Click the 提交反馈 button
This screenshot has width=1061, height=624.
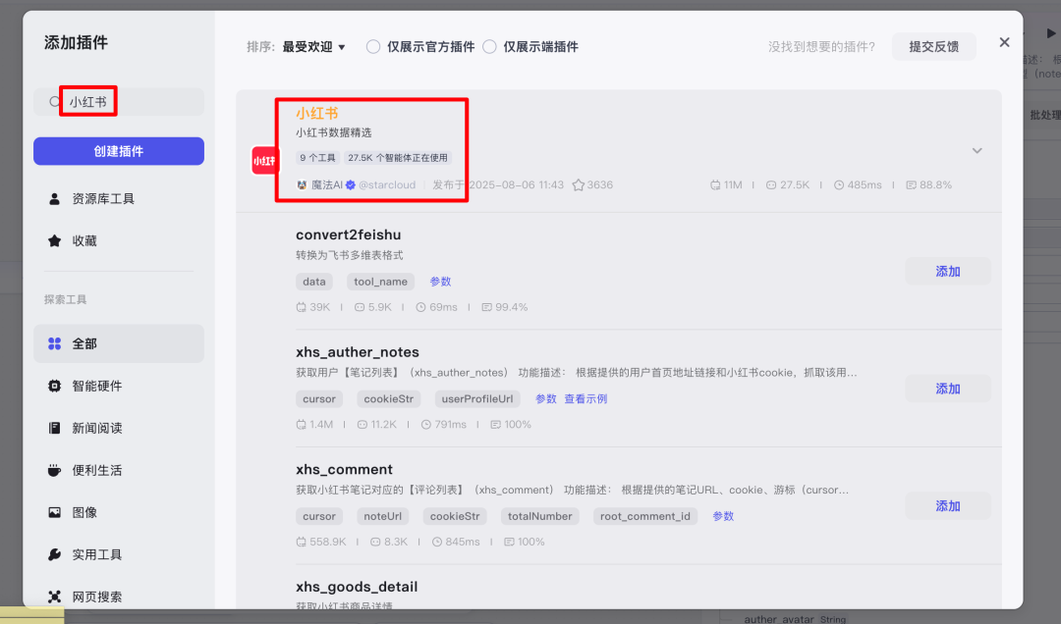pos(934,47)
